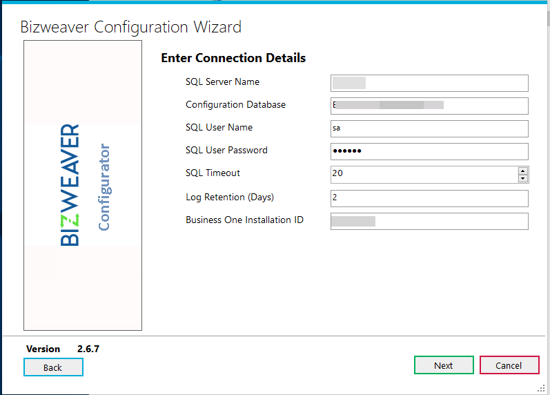
Task: Click the 'Business One Installation ID' label
Action: (244, 220)
